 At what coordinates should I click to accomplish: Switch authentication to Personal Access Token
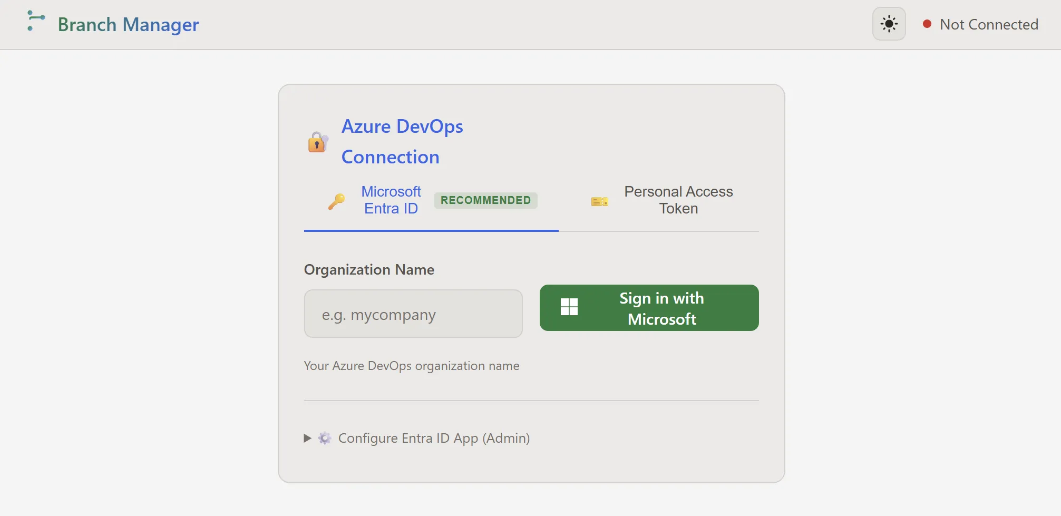(x=678, y=200)
